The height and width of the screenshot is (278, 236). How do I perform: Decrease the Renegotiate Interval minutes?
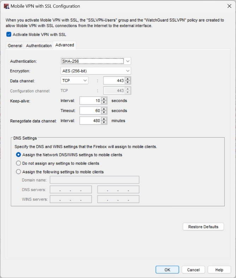click(104, 123)
